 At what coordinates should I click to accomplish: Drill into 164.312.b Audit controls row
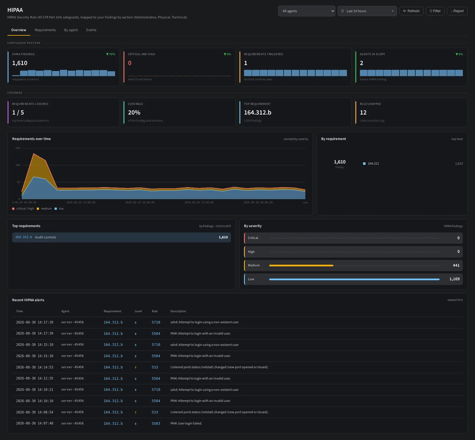click(121, 237)
